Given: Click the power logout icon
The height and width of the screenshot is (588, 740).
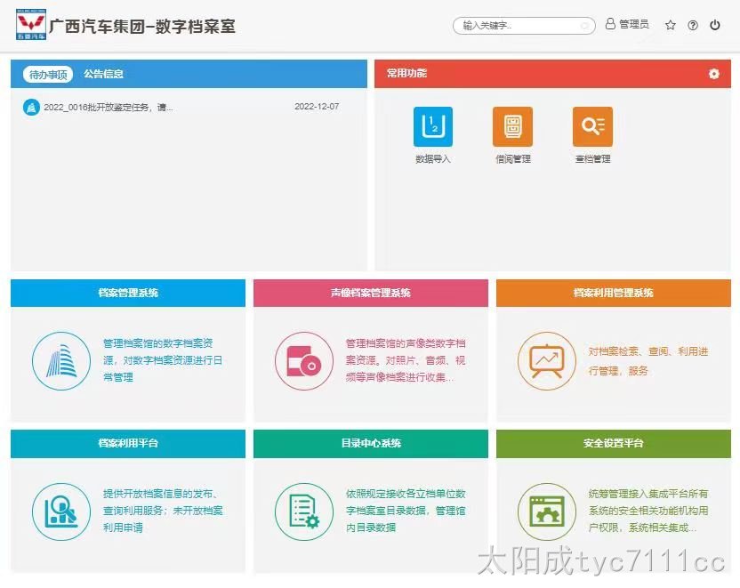Looking at the screenshot, I should (x=715, y=25).
